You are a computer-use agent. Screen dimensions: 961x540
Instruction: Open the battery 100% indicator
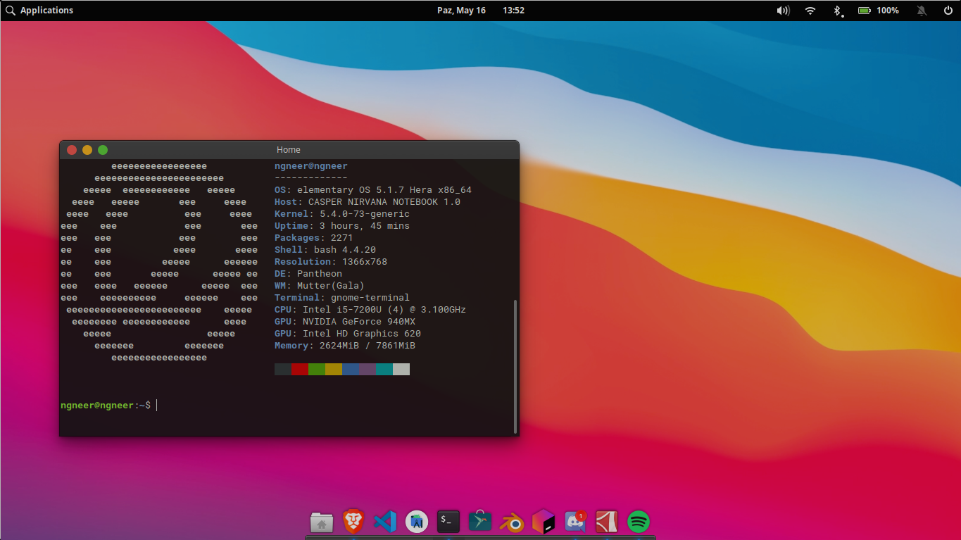pos(878,11)
